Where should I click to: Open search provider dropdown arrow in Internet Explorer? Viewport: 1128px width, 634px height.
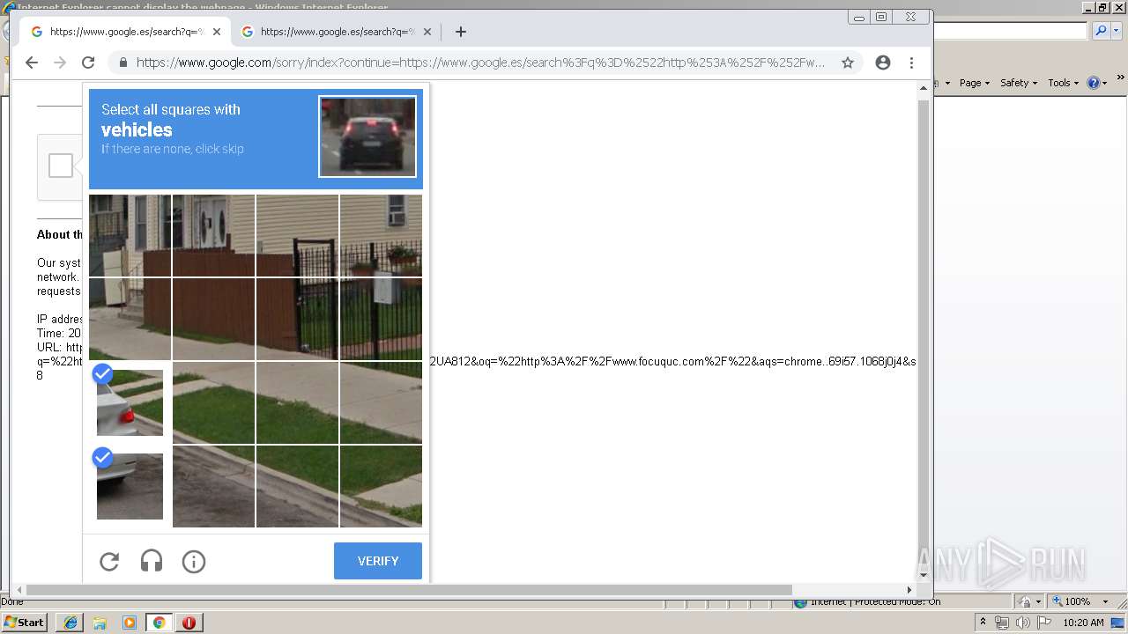click(x=1115, y=31)
